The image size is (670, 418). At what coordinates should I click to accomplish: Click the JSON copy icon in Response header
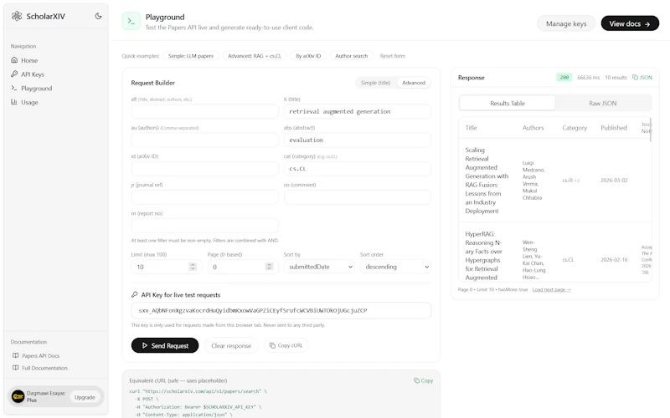tap(635, 77)
